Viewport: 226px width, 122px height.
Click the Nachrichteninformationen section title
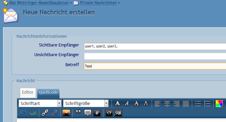pos(42,36)
